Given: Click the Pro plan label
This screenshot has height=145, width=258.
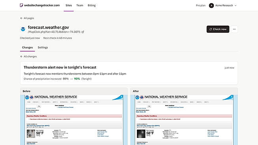Looking at the screenshot, I should (x=200, y=6).
